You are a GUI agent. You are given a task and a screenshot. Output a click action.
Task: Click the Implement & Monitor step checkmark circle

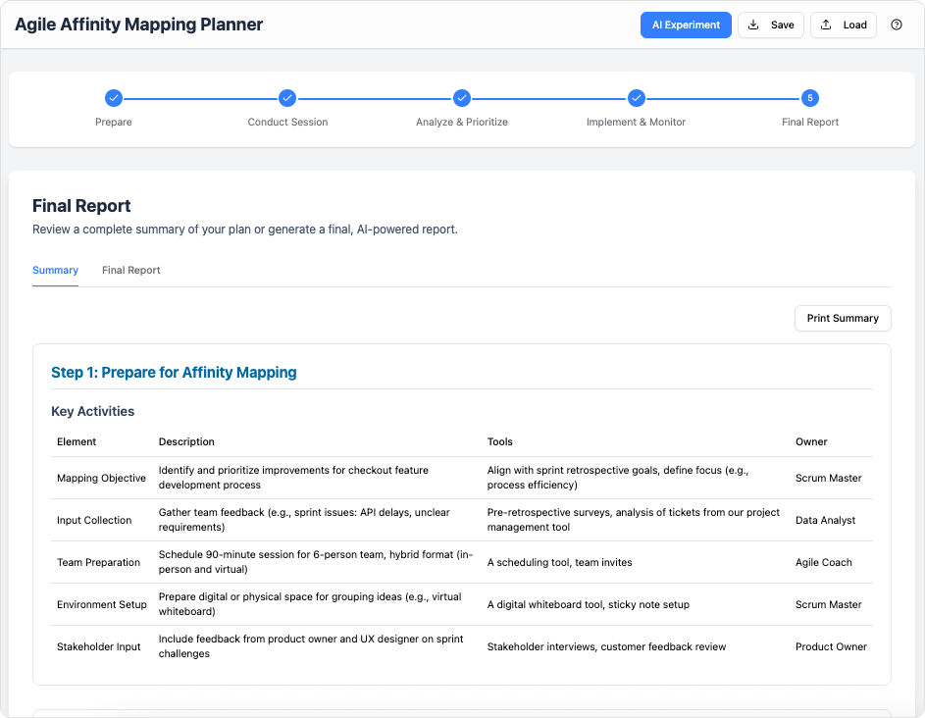click(x=636, y=98)
